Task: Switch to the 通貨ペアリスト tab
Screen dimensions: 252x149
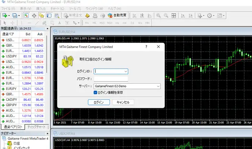Action: tap(13, 127)
